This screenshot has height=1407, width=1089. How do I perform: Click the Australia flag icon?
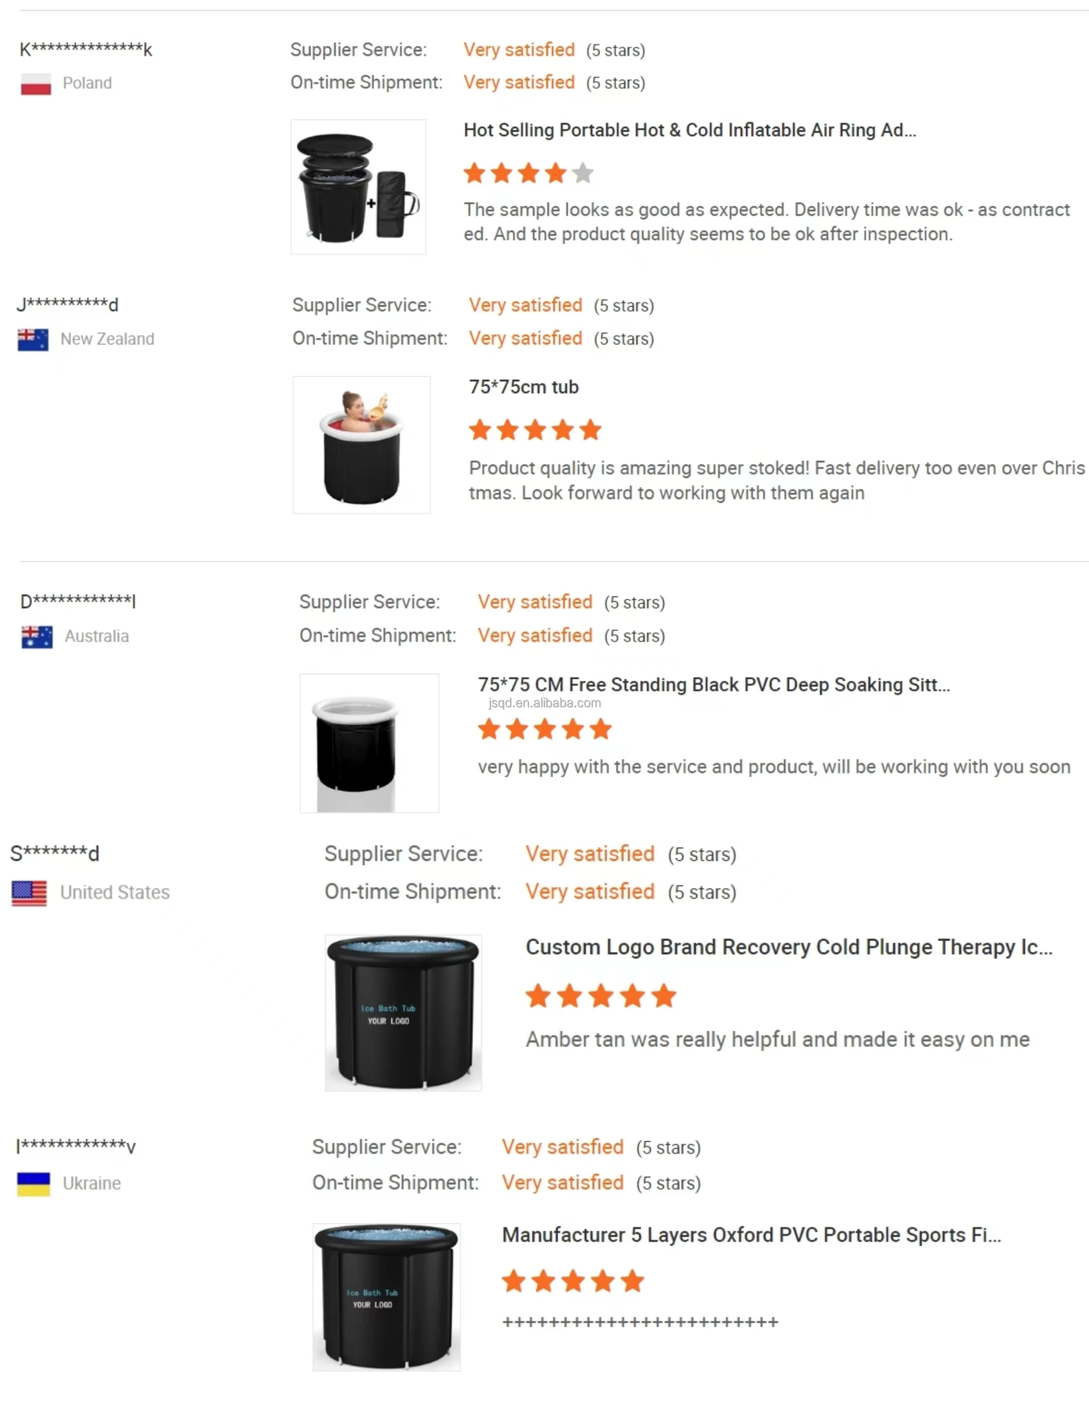pyautogui.click(x=37, y=637)
